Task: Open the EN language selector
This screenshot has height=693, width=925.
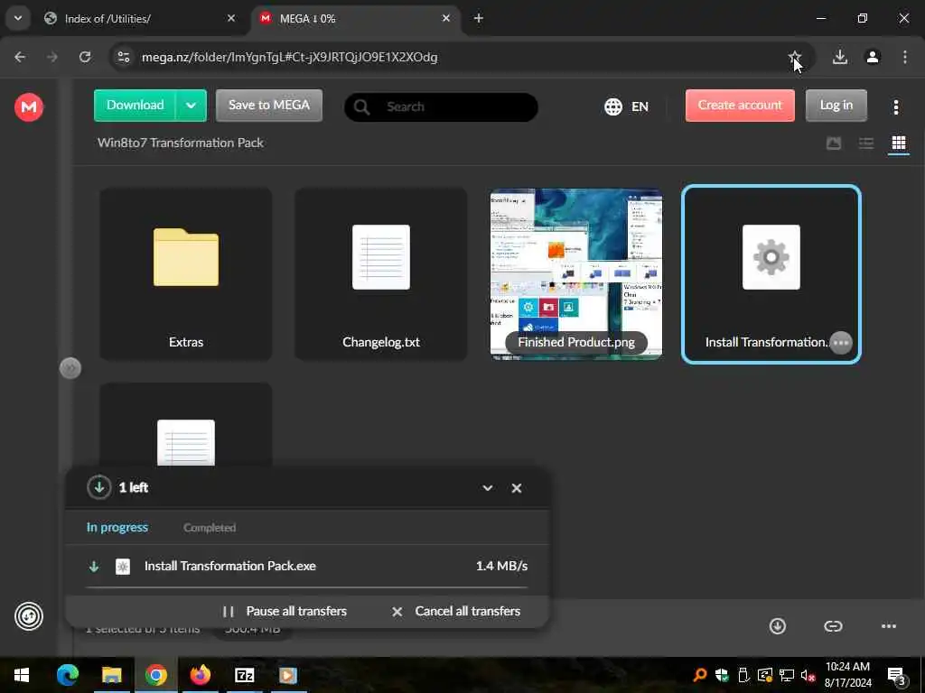Action: point(626,106)
